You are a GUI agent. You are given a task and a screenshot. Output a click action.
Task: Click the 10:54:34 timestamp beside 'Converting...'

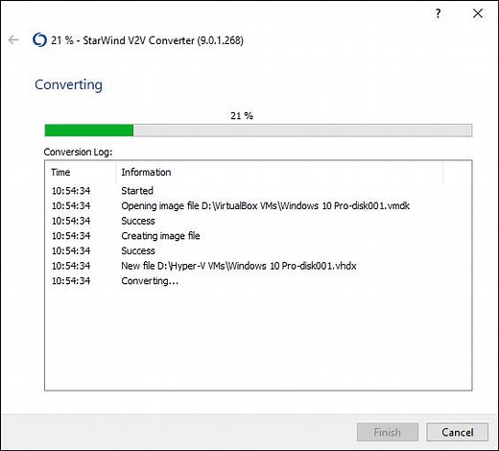[71, 281]
